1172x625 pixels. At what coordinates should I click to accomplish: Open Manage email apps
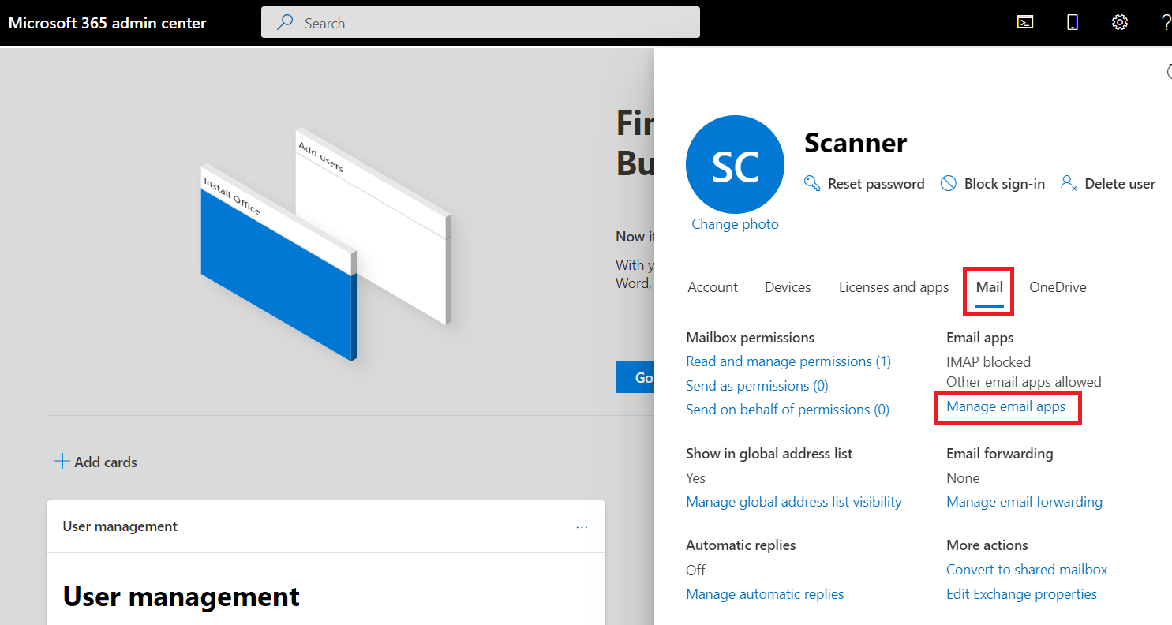click(x=1008, y=406)
